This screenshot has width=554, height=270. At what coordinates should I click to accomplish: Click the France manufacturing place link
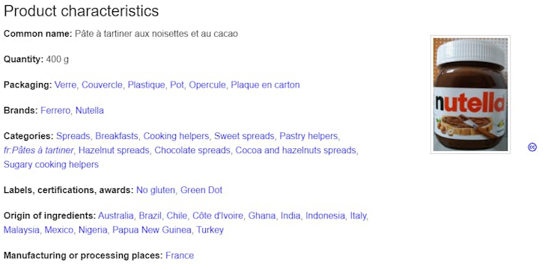click(x=180, y=256)
